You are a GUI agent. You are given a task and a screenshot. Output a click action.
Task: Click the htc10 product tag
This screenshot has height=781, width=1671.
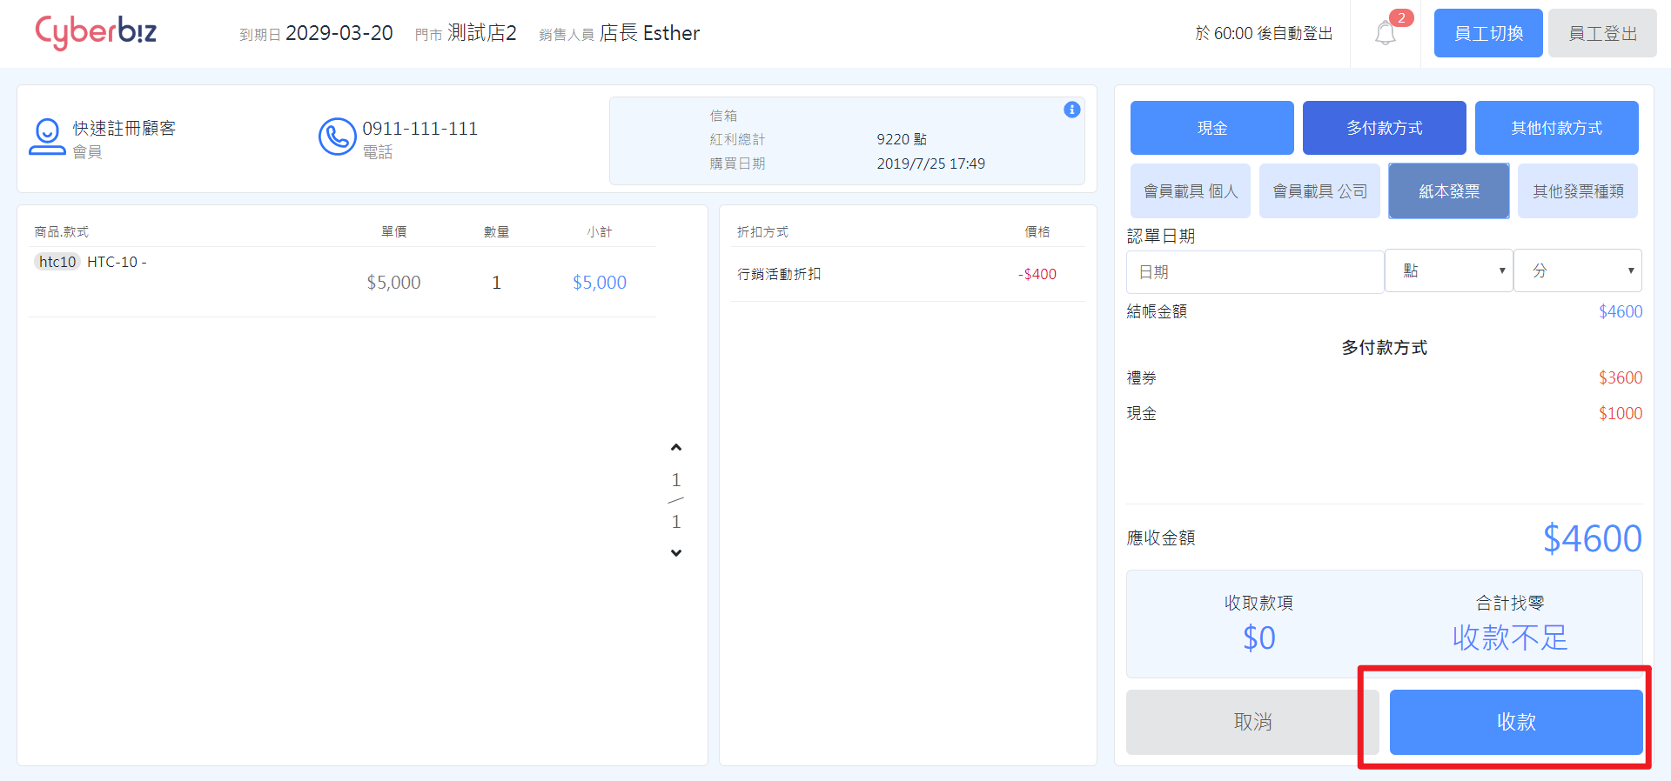57,262
